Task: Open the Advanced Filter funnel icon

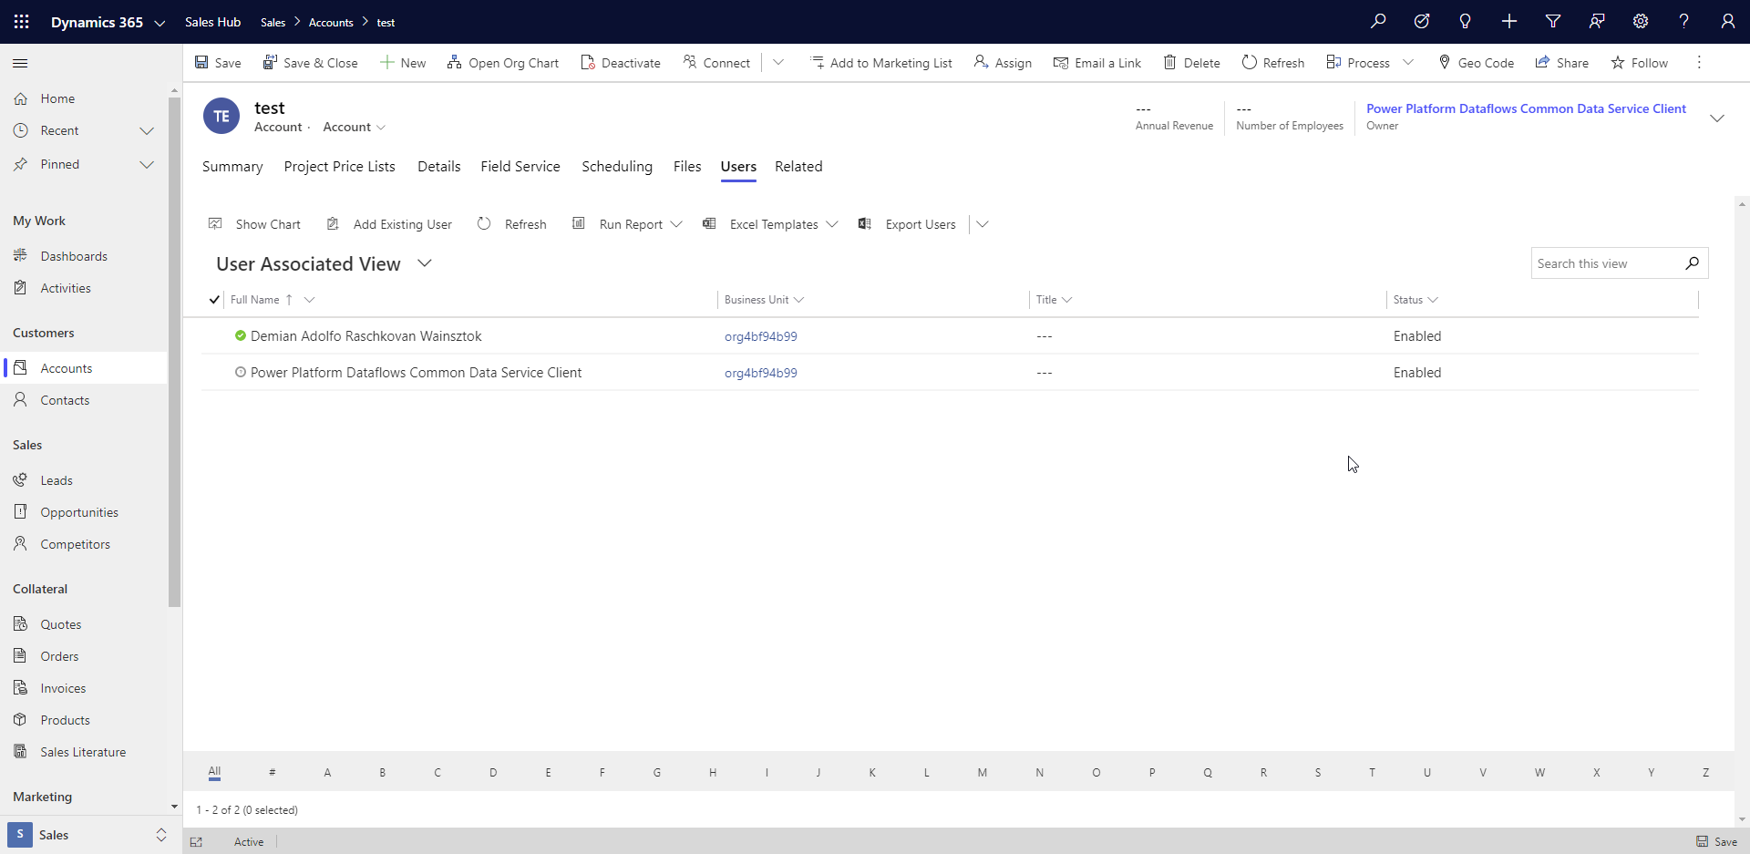Action: pyautogui.click(x=1553, y=21)
